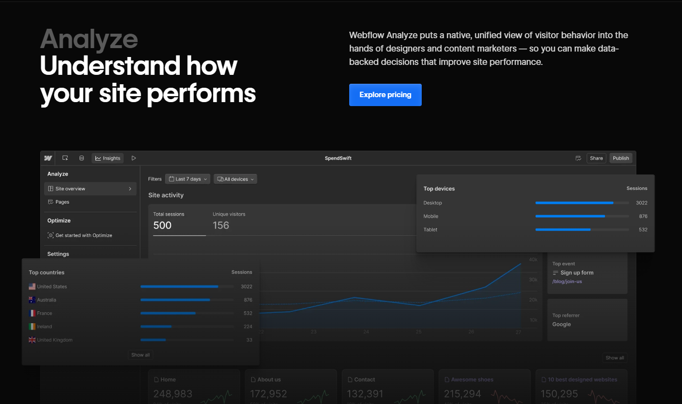Click the Mobile row in Top devices

click(x=535, y=216)
